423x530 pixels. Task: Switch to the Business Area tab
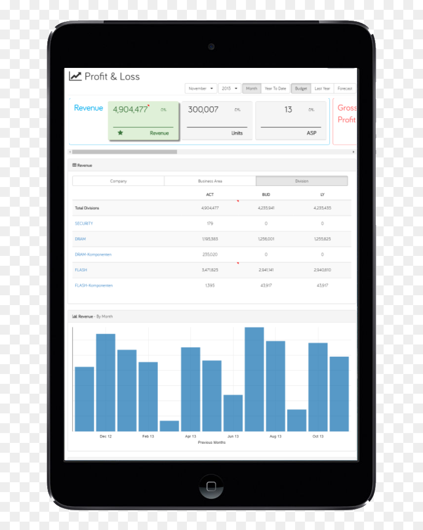[210, 181]
